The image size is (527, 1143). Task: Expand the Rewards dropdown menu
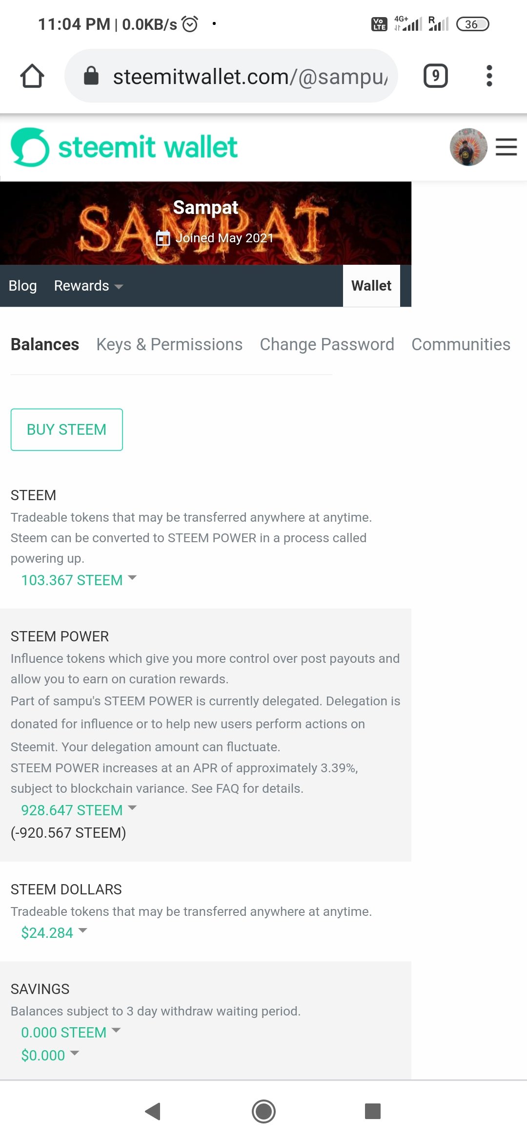click(x=88, y=286)
